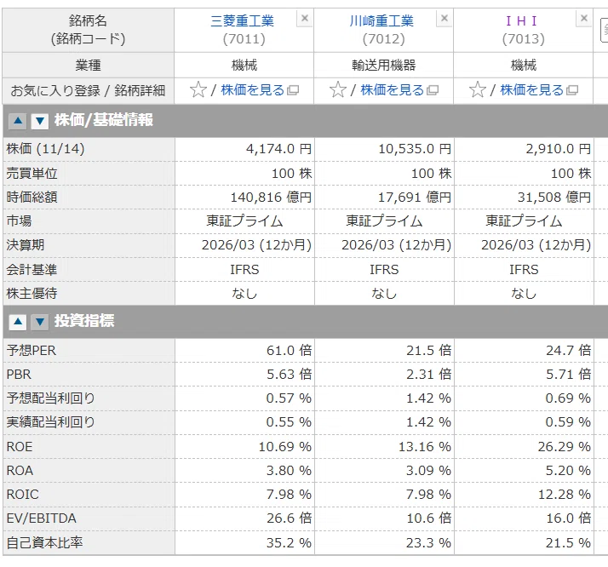Click IHI stock price 2,910.0 円
The height and width of the screenshot is (567, 608).
coord(559,149)
